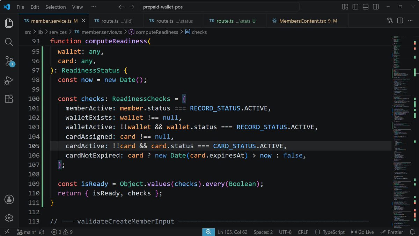This screenshot has width=419, height=236.
Task: Open the main* git branch picker
Action: point(27,232)
